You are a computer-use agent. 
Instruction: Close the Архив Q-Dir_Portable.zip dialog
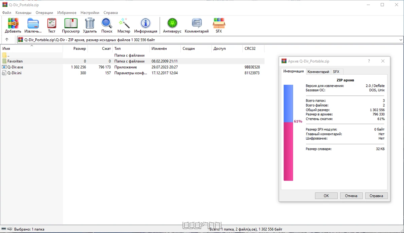(383, 61)
